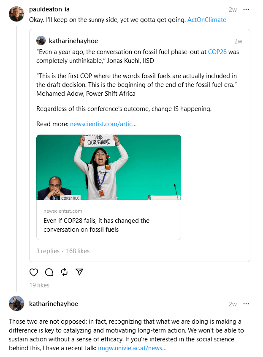The image size is (263, 357).
Task: View the 3 replies on the quoted post
Action: pyautogui.click(x=48, y=251)
